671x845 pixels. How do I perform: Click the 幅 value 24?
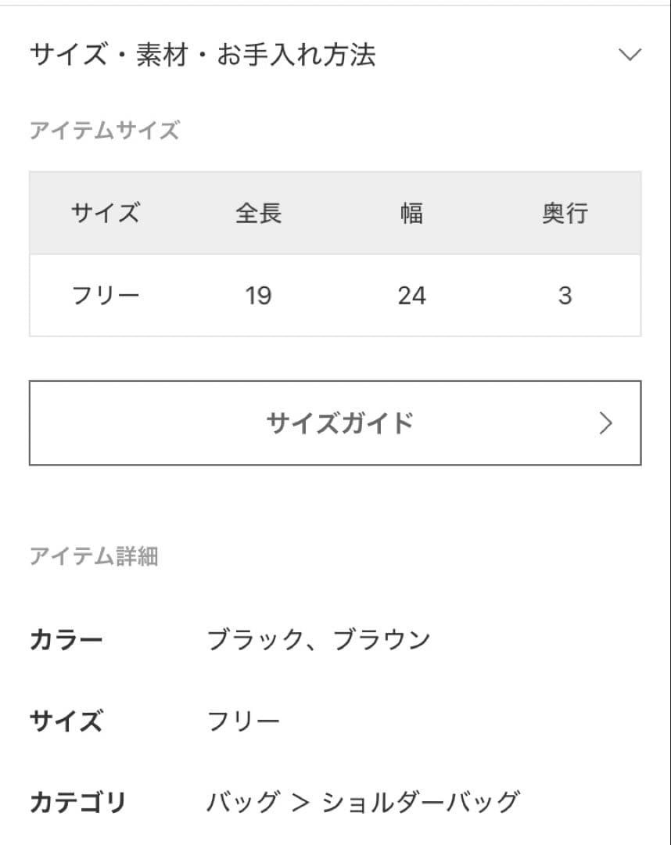pyautogui.click(x=411, y=296)
